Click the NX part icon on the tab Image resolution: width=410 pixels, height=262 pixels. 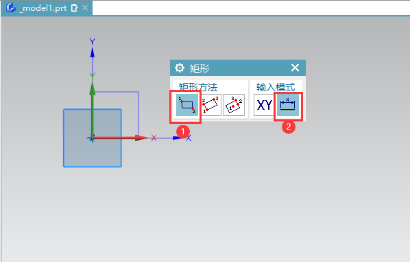pyautogui.click(x=11, y=8)
